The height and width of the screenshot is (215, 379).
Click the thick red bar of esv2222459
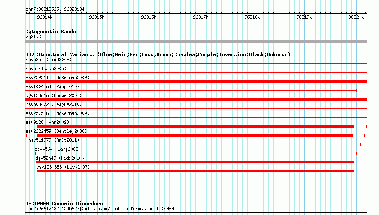point(195,135)
